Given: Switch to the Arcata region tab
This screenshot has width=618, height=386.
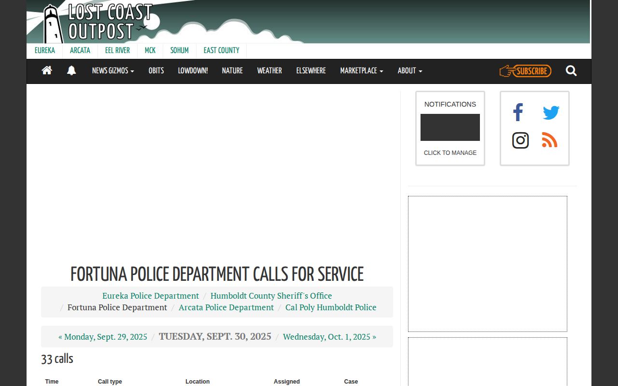Looking at the screenshot, I should (x=80, y=50).
